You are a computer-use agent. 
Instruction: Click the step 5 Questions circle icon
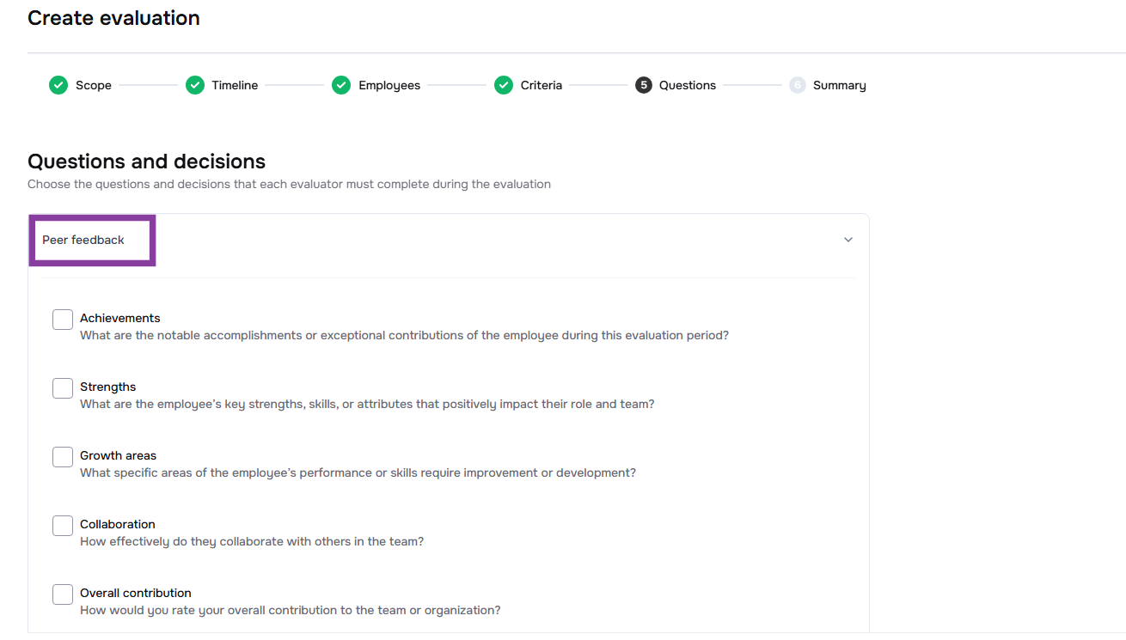click(643, 85)
